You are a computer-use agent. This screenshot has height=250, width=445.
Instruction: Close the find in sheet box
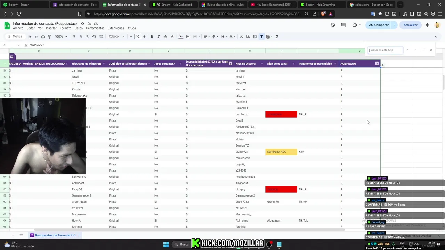[x=431, y=50]
